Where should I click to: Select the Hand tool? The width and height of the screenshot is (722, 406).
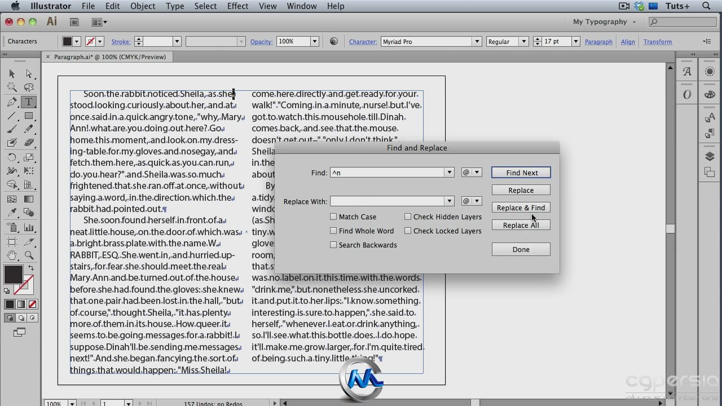pos(12,255)
